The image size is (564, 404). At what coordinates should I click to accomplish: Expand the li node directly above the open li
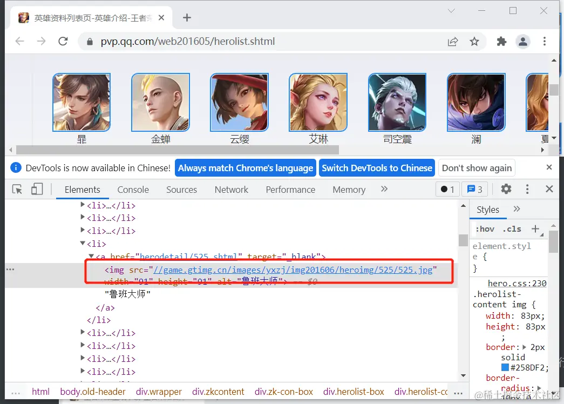coord(83,231)
